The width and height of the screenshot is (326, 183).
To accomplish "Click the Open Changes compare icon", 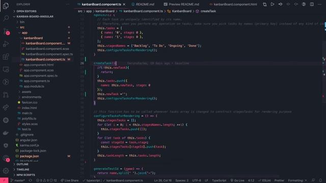I will [x=264, y=4].
